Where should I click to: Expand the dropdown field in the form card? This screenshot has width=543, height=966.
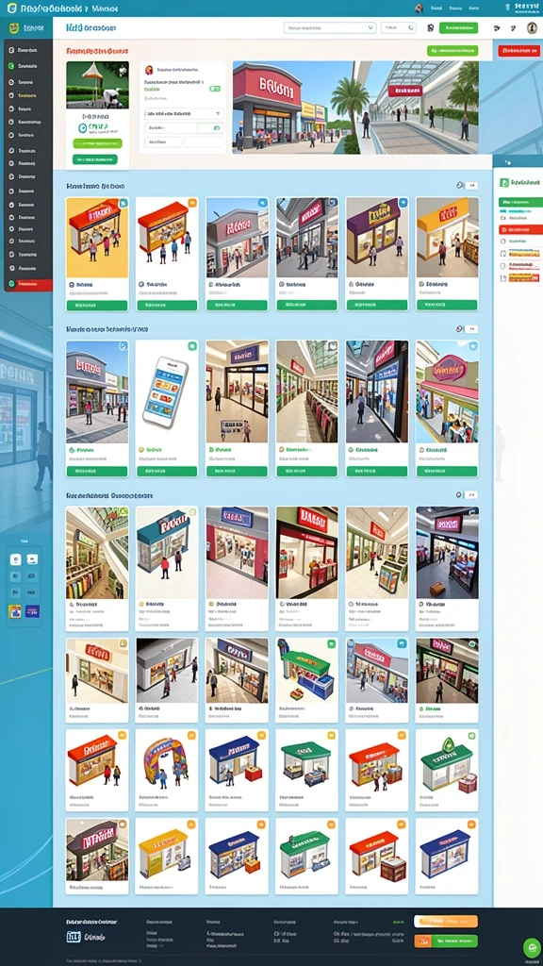pyautogui.click(x=184, y=113)
